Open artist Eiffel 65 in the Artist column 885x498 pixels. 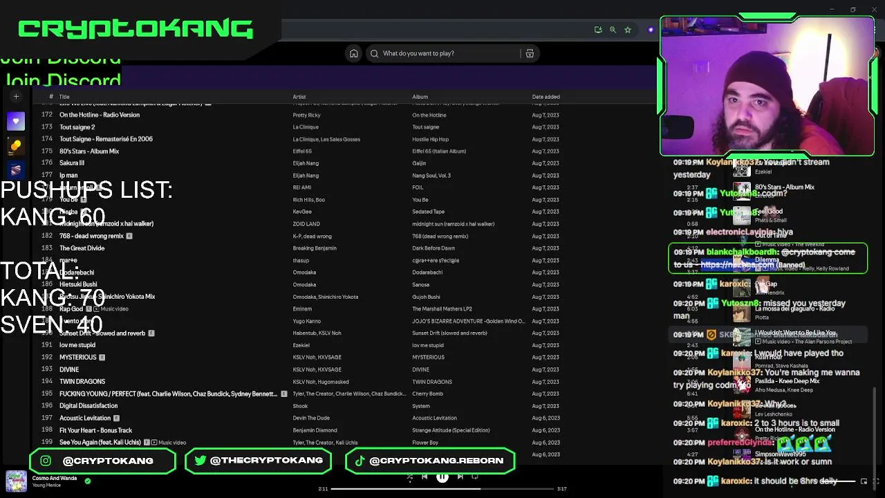(302, 151)
